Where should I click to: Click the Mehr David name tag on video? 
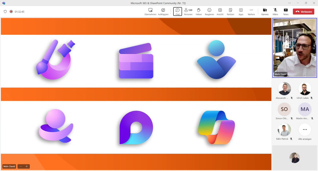point(280,74)
